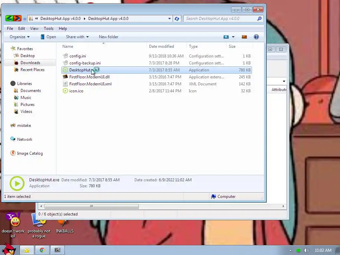
Task: Open the Tools menu
Action: 48,29
